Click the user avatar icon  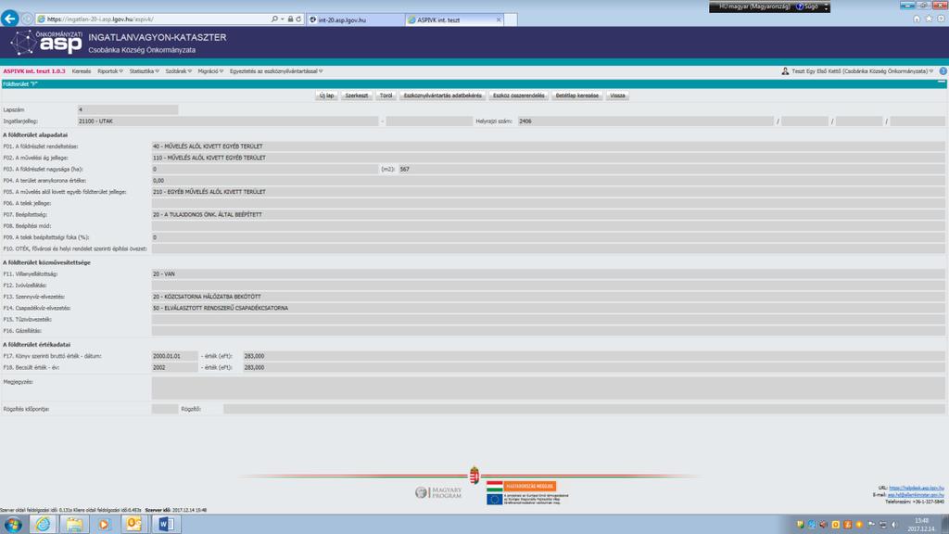(x=785, y=70)
